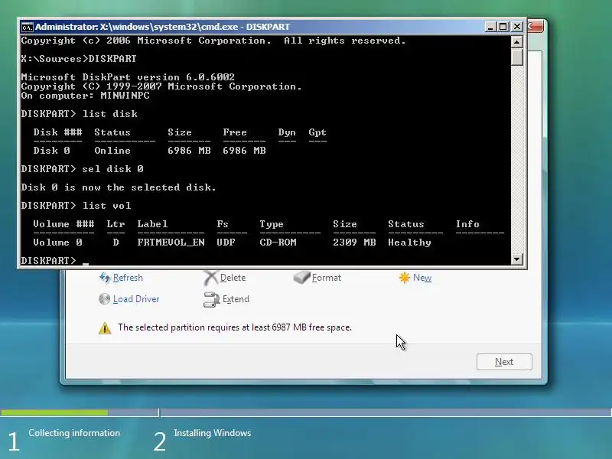Click the Refresh icon in setup window
The image size is (612, 459).
point(105,278)
